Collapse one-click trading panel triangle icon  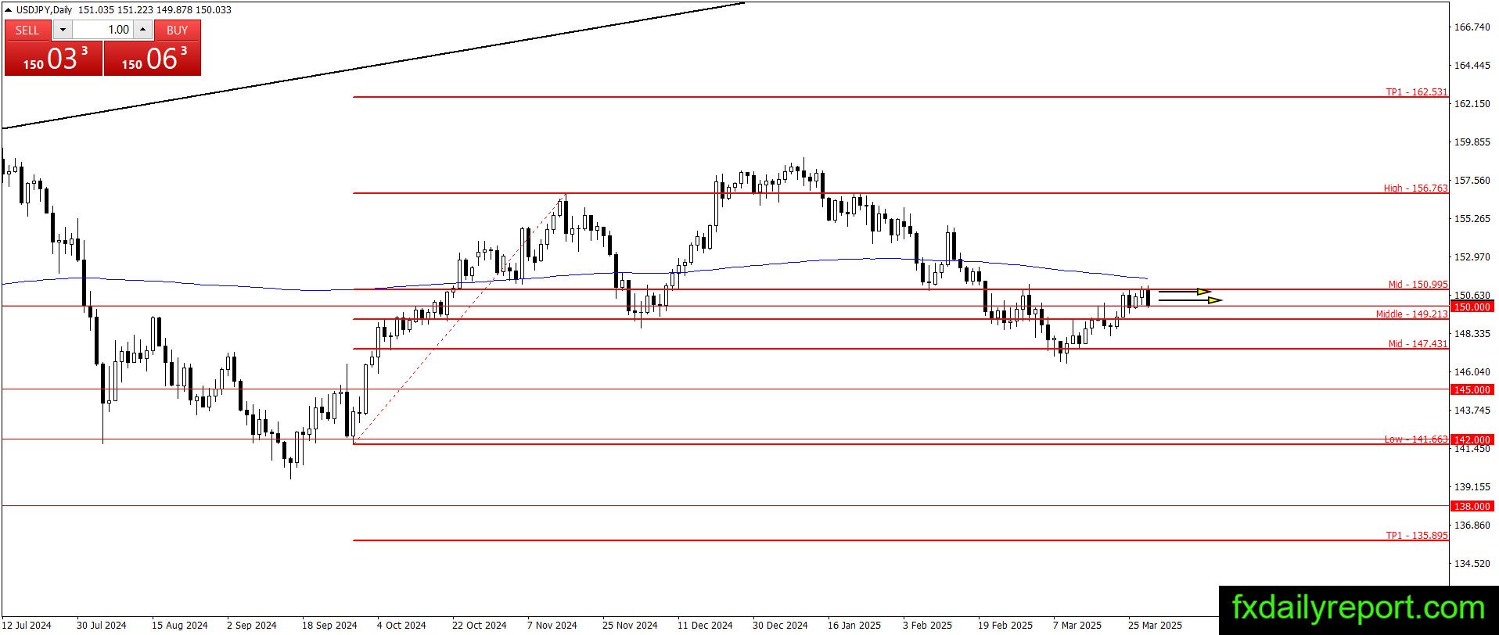pos(8,10)
